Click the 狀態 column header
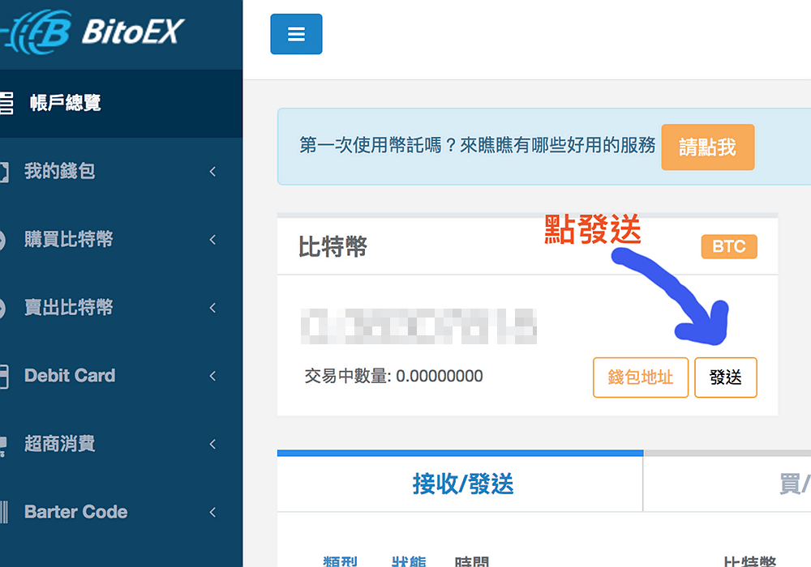This screenshot has width=811, height=567. [410, 561]
